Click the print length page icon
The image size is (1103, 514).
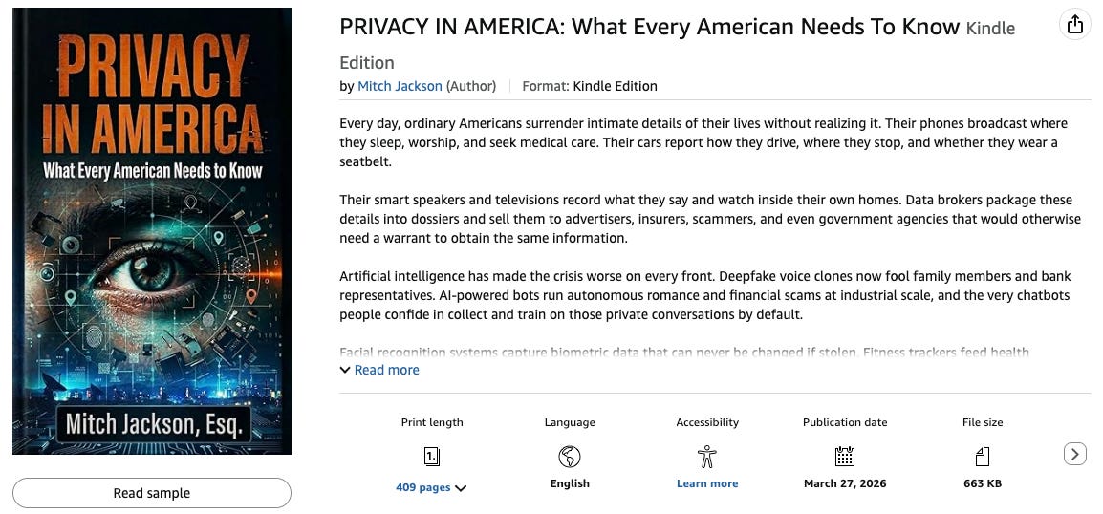[432, 457]
